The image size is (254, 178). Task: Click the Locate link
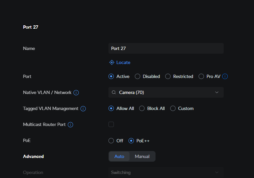click(123, 62)
